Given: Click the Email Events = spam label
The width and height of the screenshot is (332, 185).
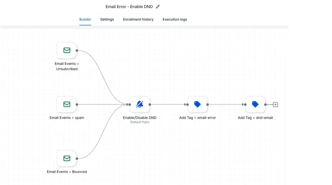Looking at the screenshot, I should pyautogui.click(x=67, y=118).
